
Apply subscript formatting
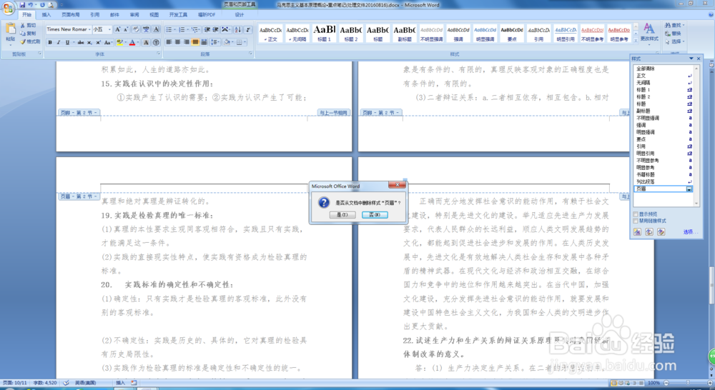pyautogui.click(x=89, y=42)
